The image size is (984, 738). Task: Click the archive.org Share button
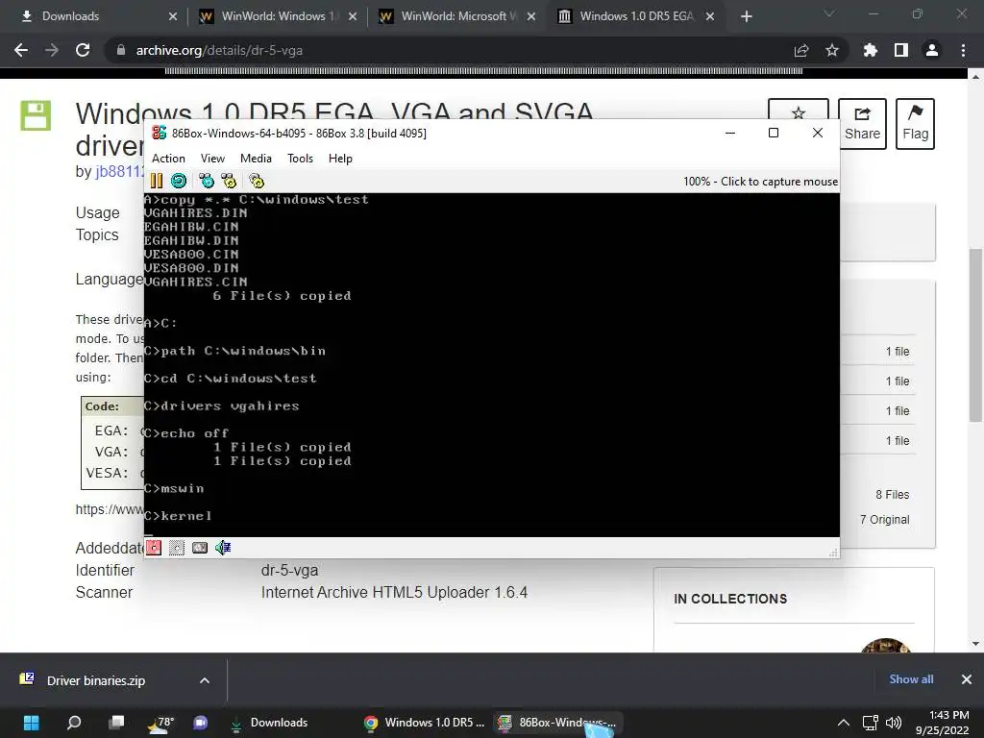coord(862,124)
